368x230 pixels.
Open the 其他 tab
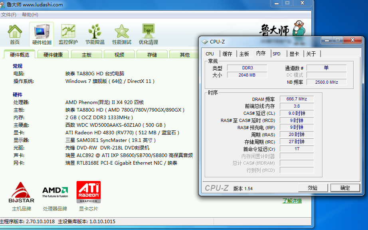click(184, 55)
